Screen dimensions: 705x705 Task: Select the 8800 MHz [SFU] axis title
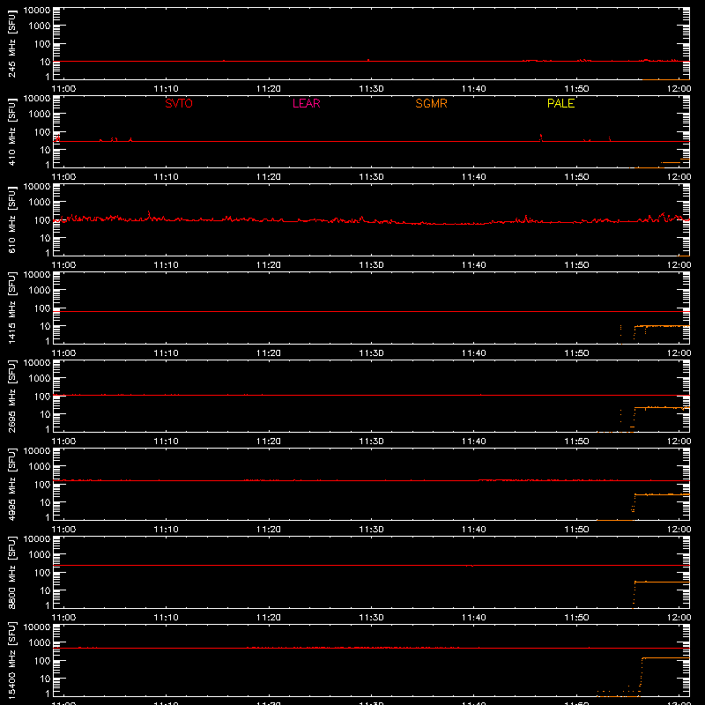[x=12, y=572]
